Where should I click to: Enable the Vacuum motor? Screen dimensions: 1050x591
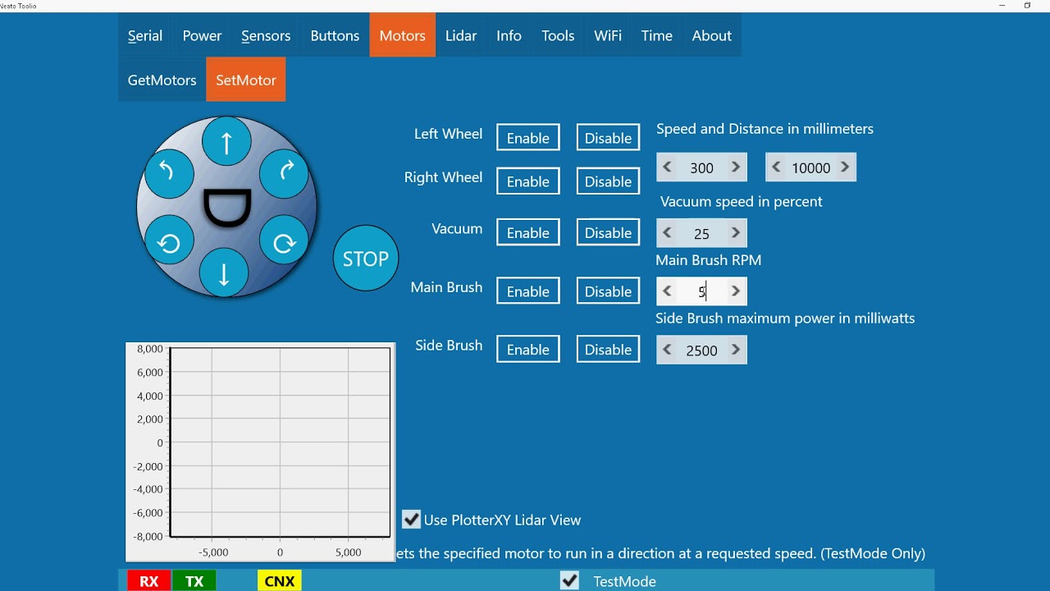click(528, 232)
